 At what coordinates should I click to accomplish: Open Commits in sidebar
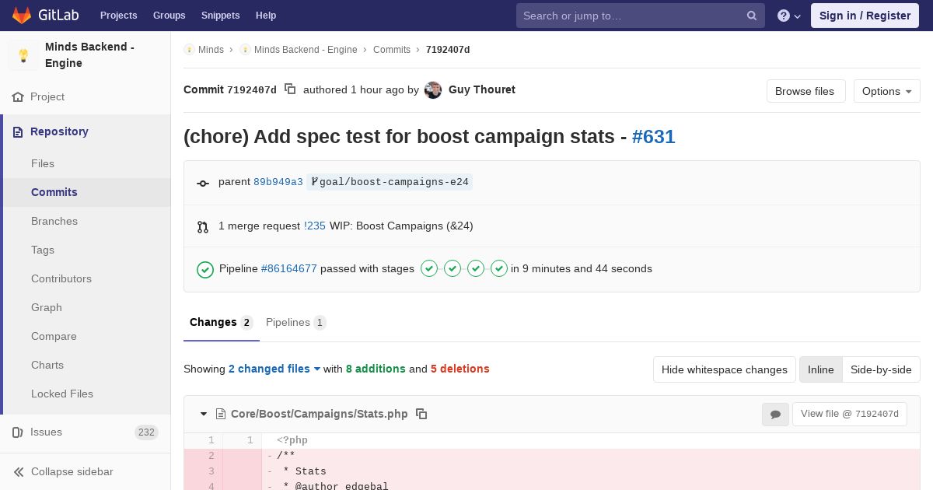54,192
